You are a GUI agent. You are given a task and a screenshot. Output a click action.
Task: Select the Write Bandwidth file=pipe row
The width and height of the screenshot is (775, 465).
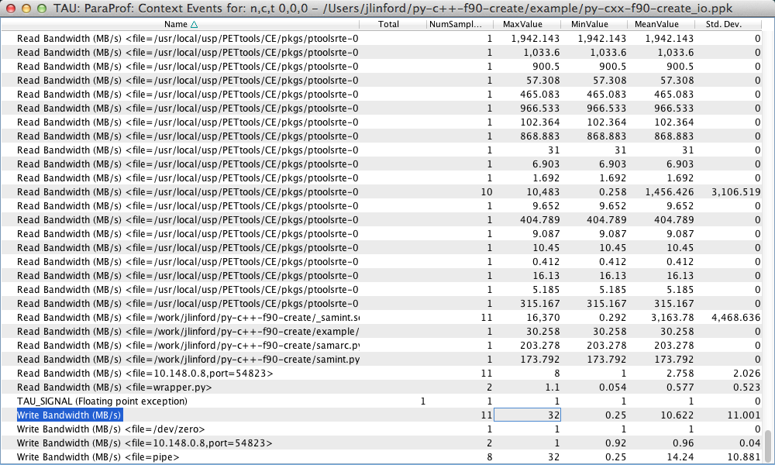[98, 457]
